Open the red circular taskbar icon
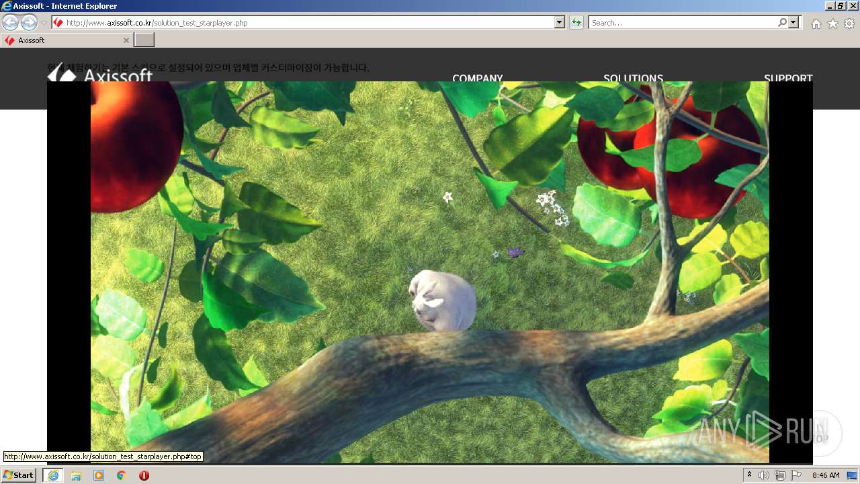The height and width of the screenshot is (484, 860). 144,475
